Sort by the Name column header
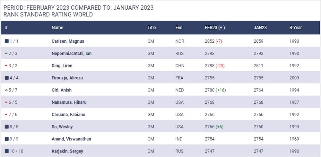 tap(57, 28)
